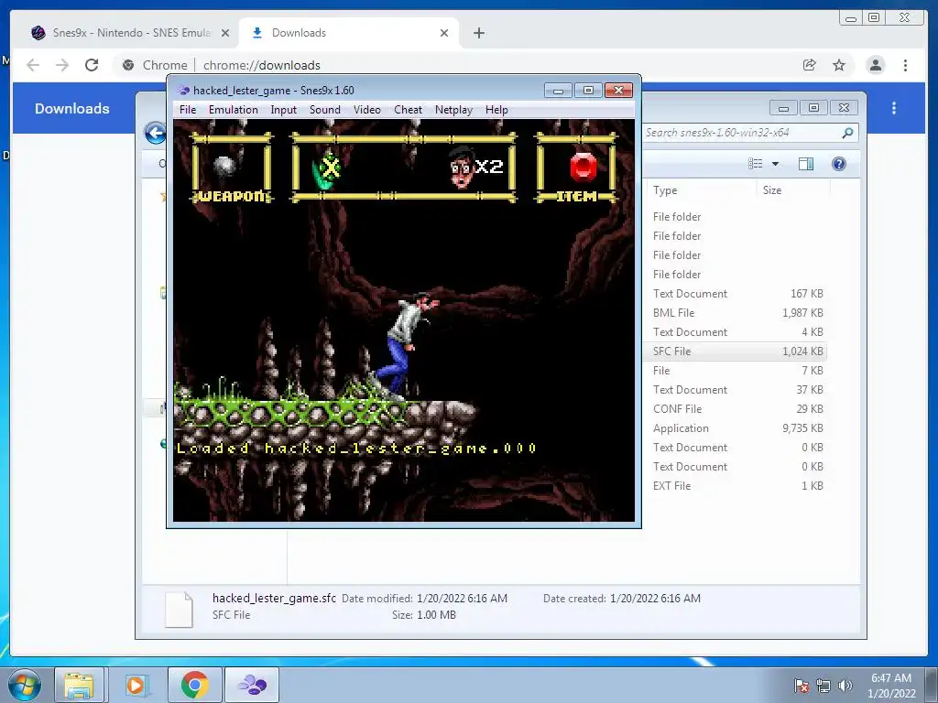
Task: Open the Help menu in Snes9x
Action: pos(496,110)
